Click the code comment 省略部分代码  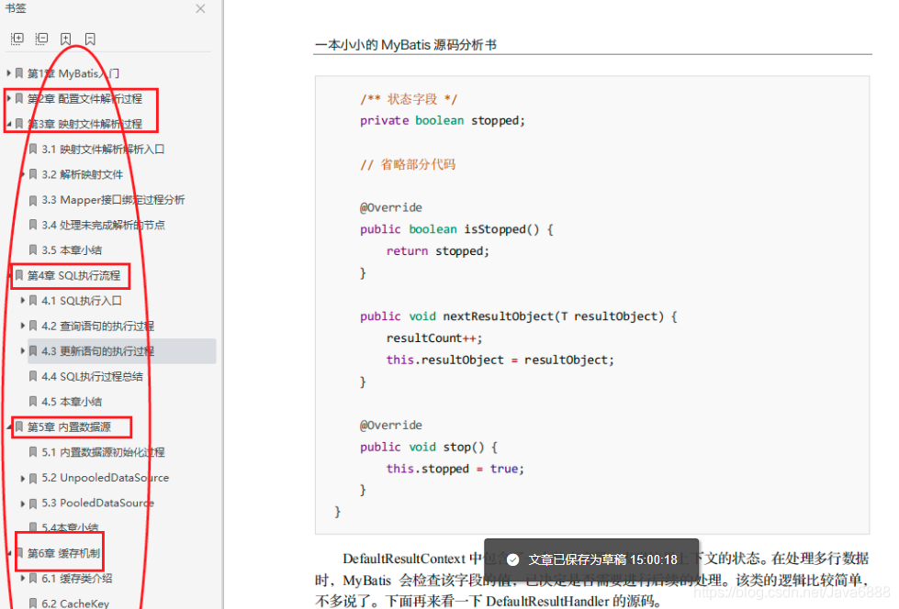click(x=408, y=164)
